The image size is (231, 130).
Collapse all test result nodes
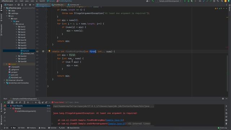tap(28, 102)
